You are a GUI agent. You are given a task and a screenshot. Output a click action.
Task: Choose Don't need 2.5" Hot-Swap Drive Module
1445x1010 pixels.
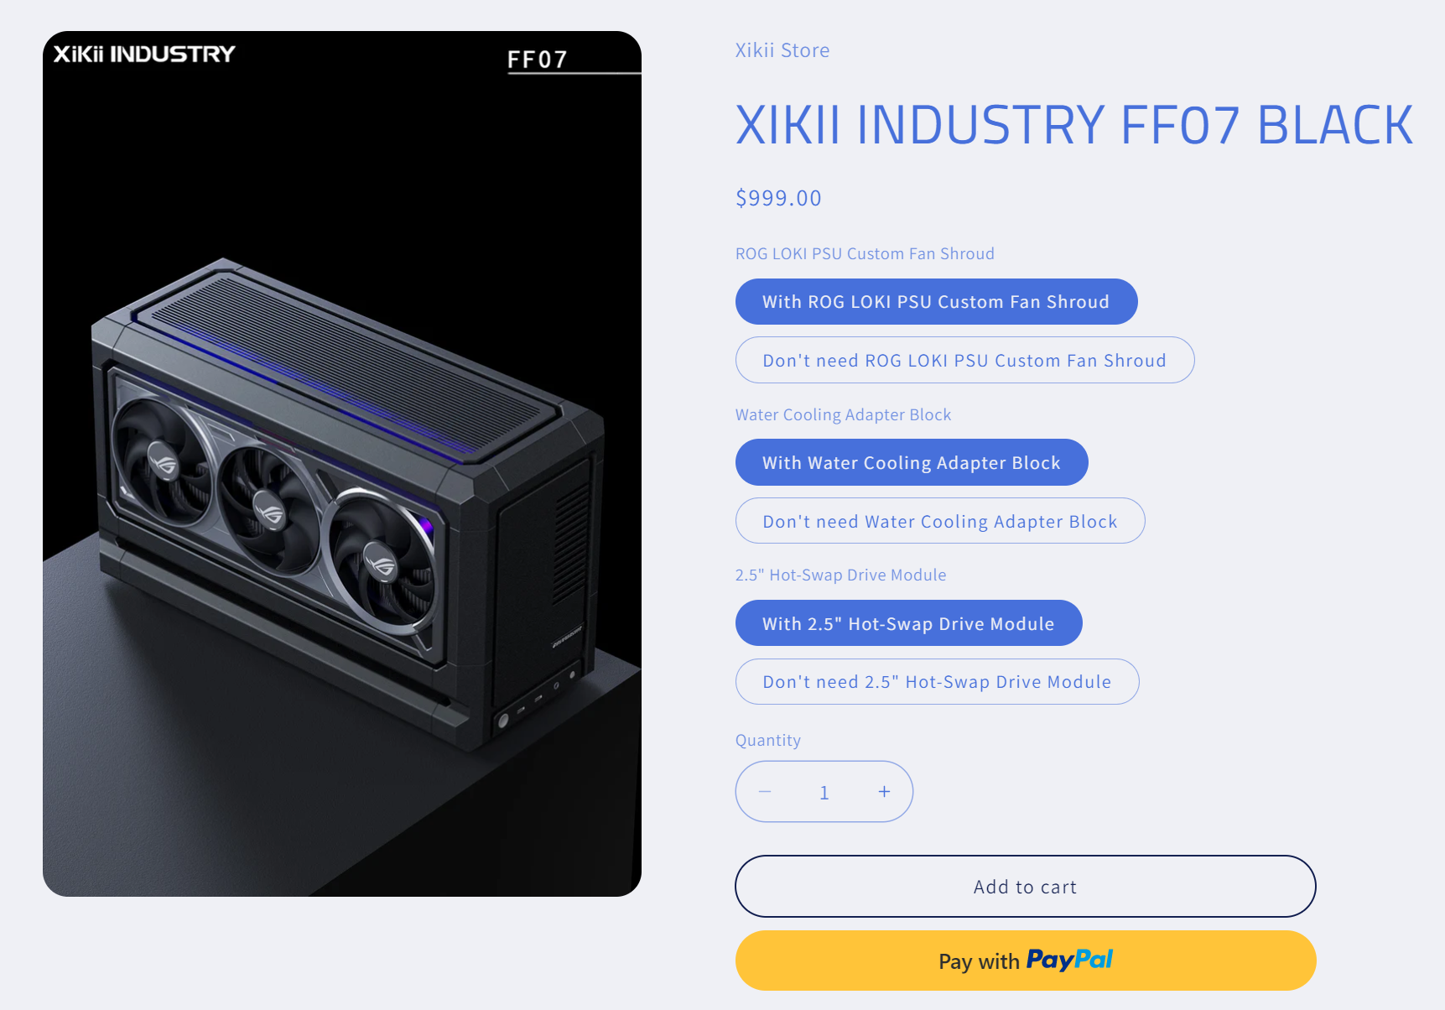(937, 682)
